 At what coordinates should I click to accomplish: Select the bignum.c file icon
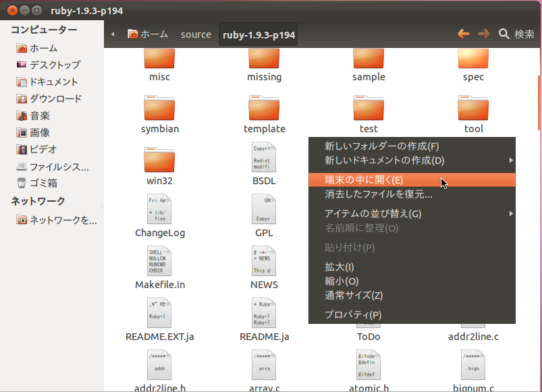473,365
